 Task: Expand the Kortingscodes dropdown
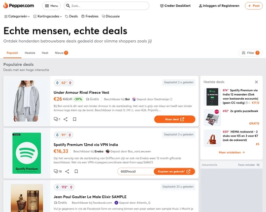tap(47, 16)
